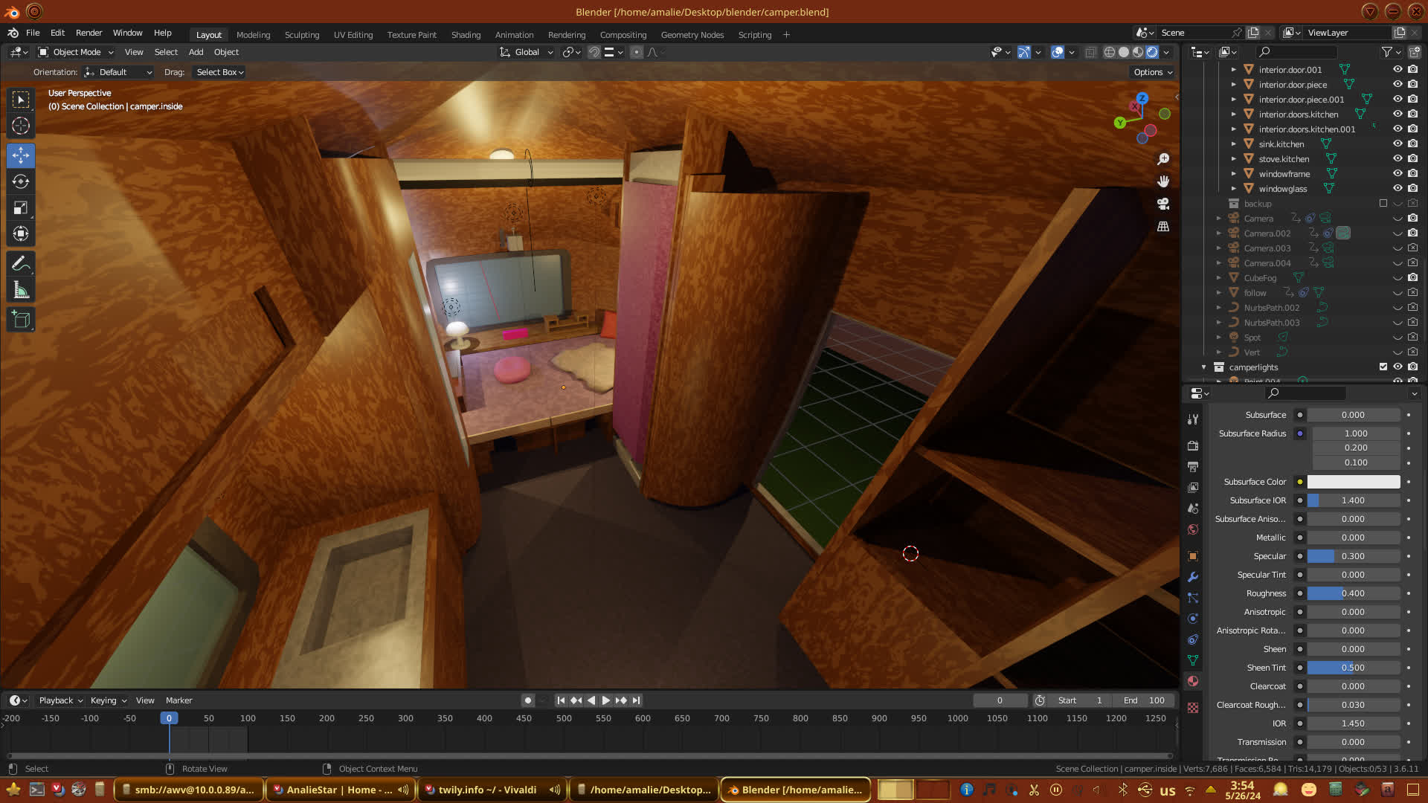The height and width of the screenshot is (803, 1428).
Task: Select the Move tool in toolbar
Action: (x=21, y=155)
